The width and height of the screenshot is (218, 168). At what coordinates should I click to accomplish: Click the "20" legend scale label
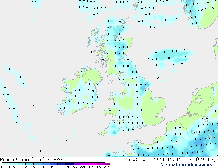point(59,167)
